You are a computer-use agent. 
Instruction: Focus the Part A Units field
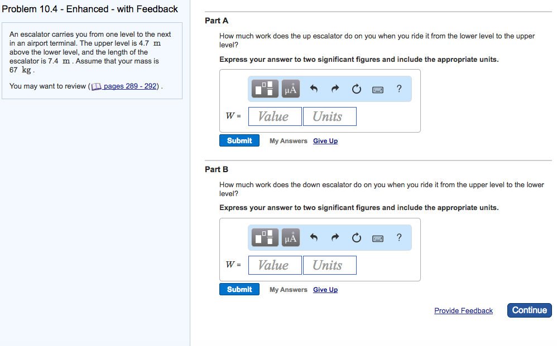coord(330,116)
